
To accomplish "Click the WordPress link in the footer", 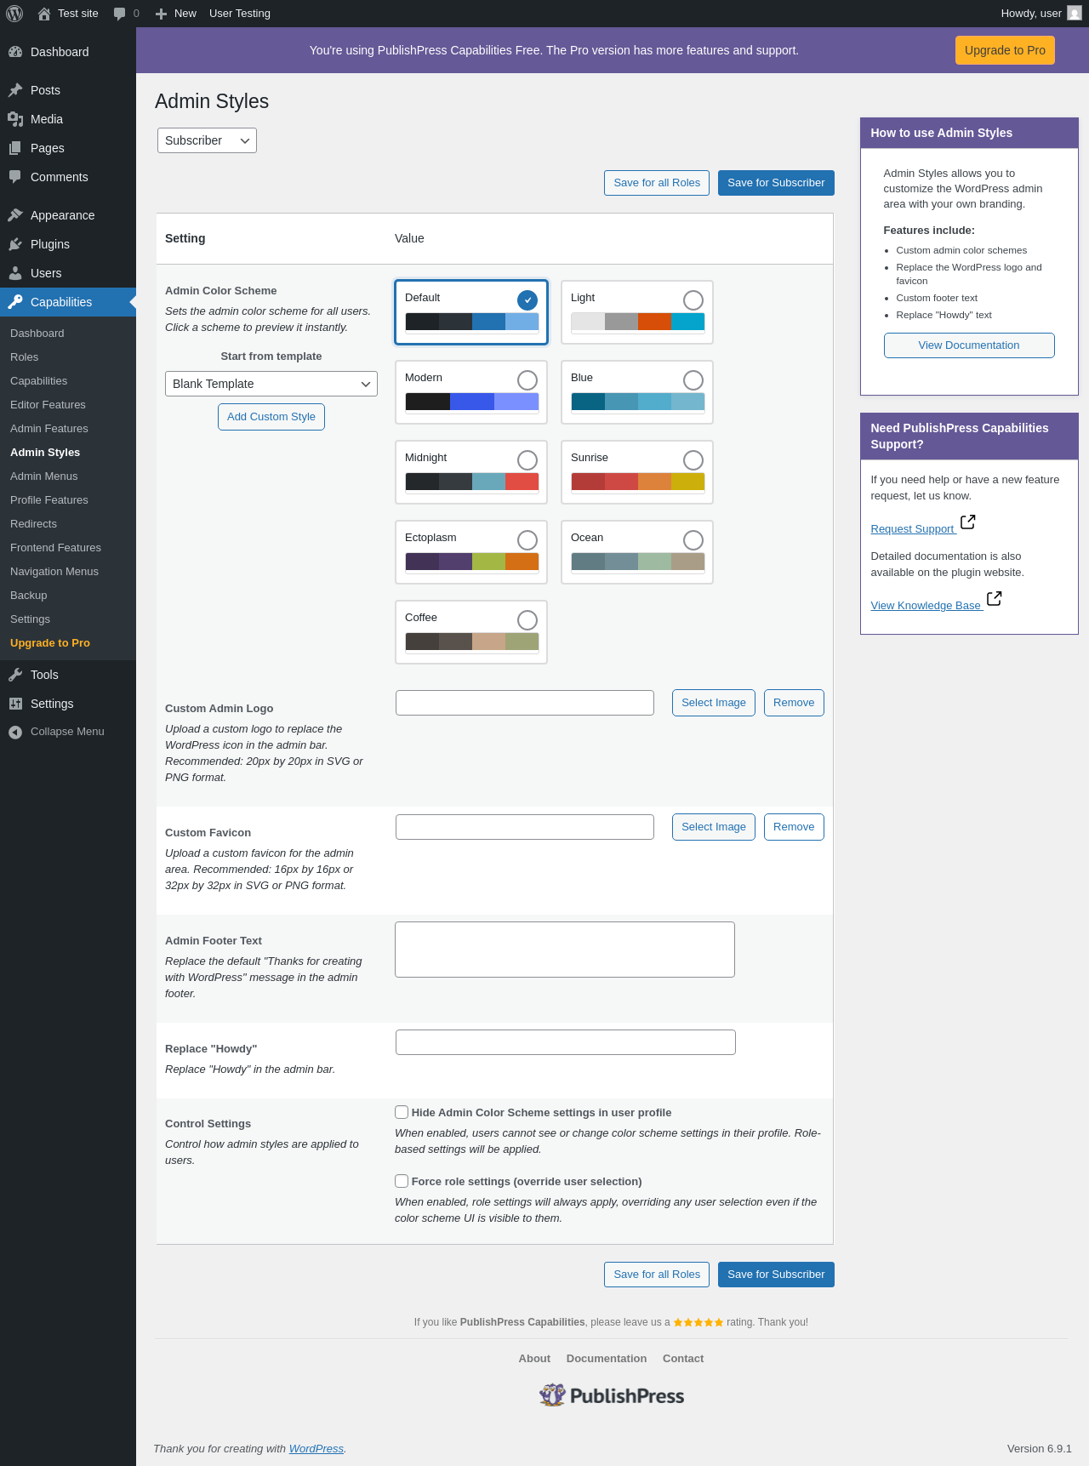I will pyautogui.click(x=316, y=1449).
